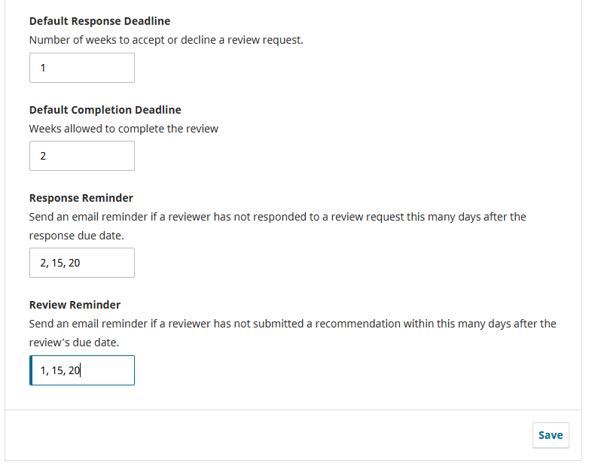This screenshot has height=475, width=592.
Task: Click the divider line above the Save button
Action: pyautogui.click(x=293, y=410)
